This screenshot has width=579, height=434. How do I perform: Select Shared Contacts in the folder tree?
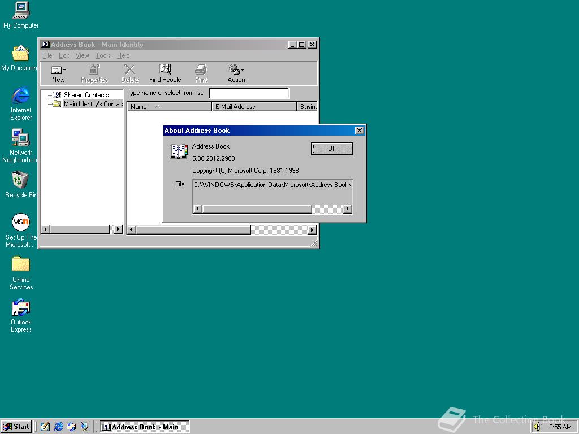click(86, 95)
